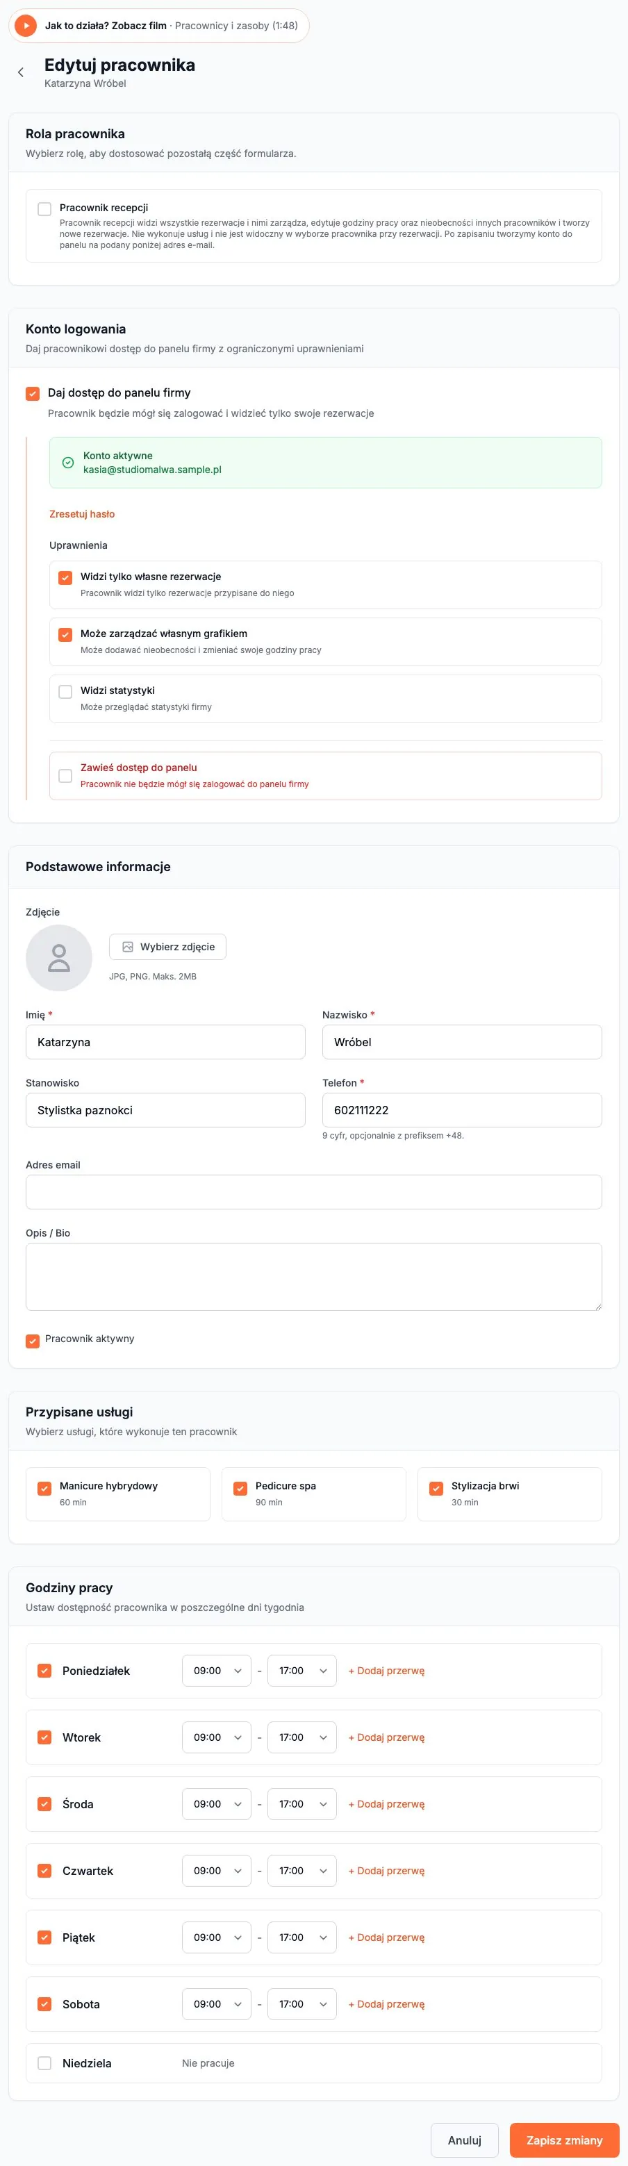Open Sobota start time dropdown
628x2166 pixels.
click(217, 2003)
